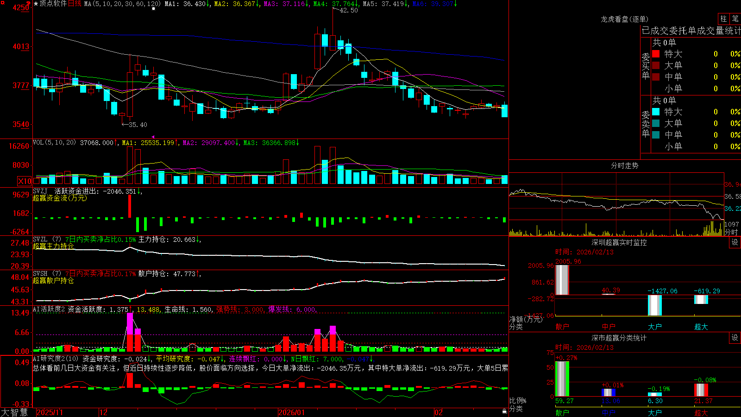Click the -619.29 超大 net amount bar
The height and width of the screenshot is (417, 741).
(701, 299)
